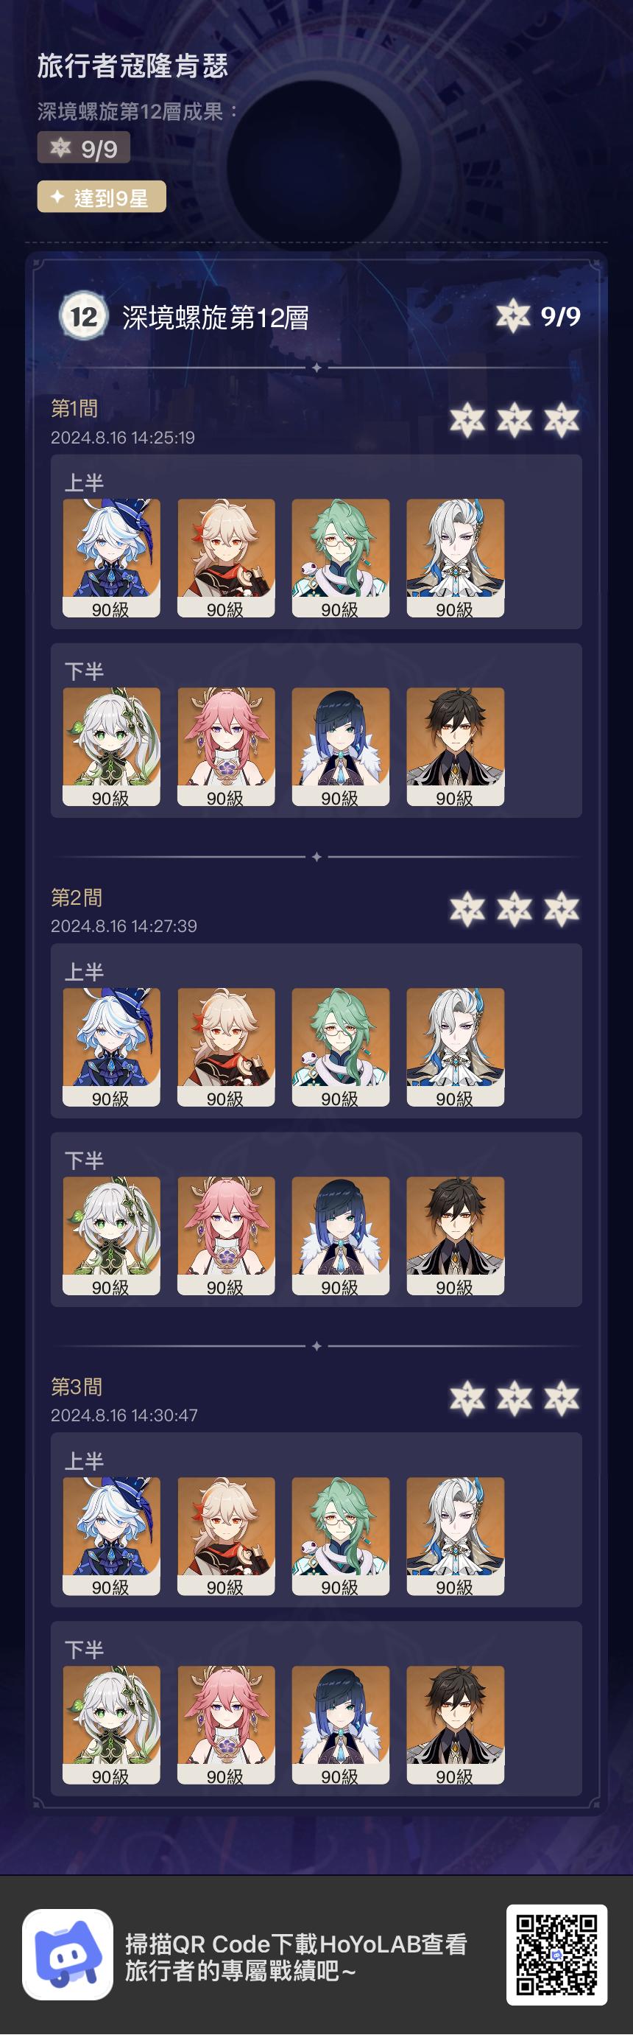This screenshot has width=633, height=2035.
Task: Click the 9/9 star counter under the title
Action: [84, 148]
